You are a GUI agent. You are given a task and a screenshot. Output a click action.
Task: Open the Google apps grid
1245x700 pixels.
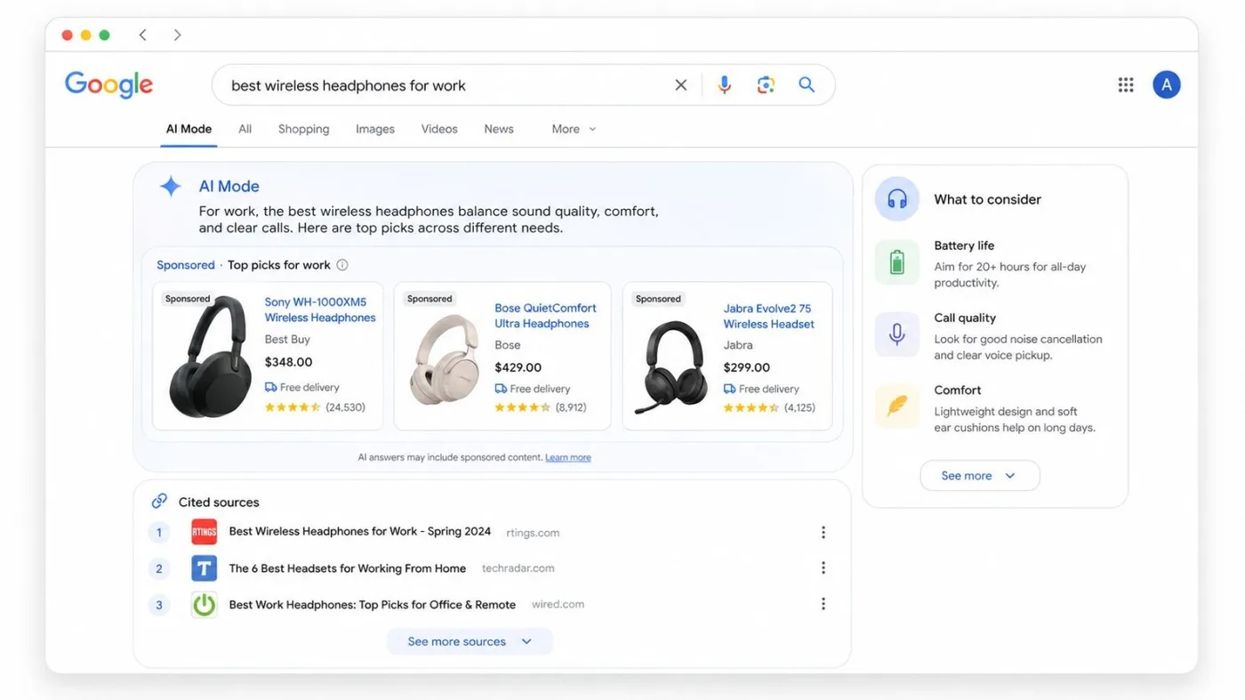coord(1126,84)
